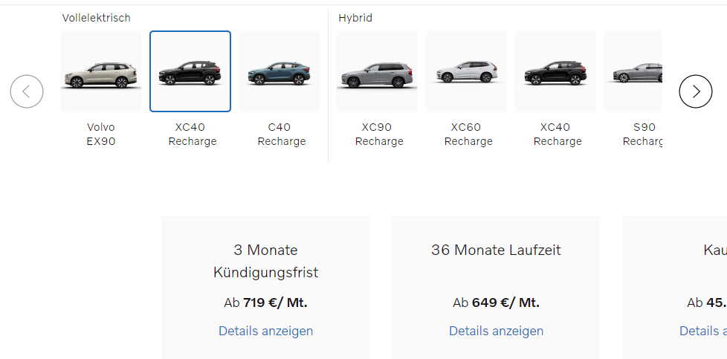Select the electric XC40 Recharge thumbnail
Screen dimensions: 727x359
190,71
